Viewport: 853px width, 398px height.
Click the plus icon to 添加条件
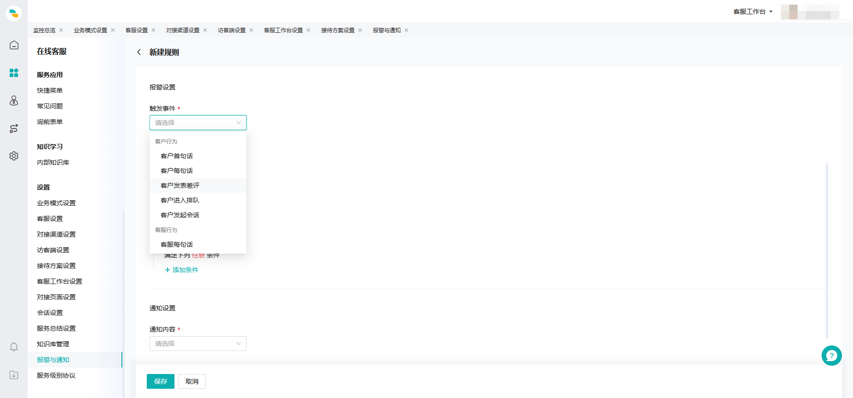coord(168,270)
